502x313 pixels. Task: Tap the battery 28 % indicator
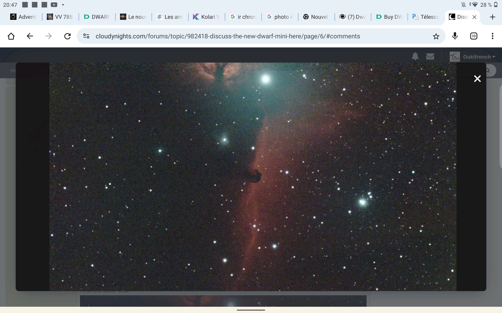click(489, 5)
